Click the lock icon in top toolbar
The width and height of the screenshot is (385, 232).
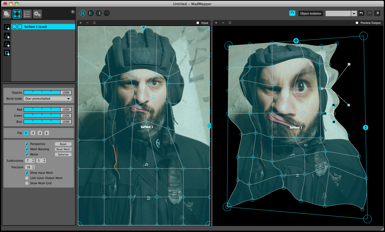click(378, 13)
